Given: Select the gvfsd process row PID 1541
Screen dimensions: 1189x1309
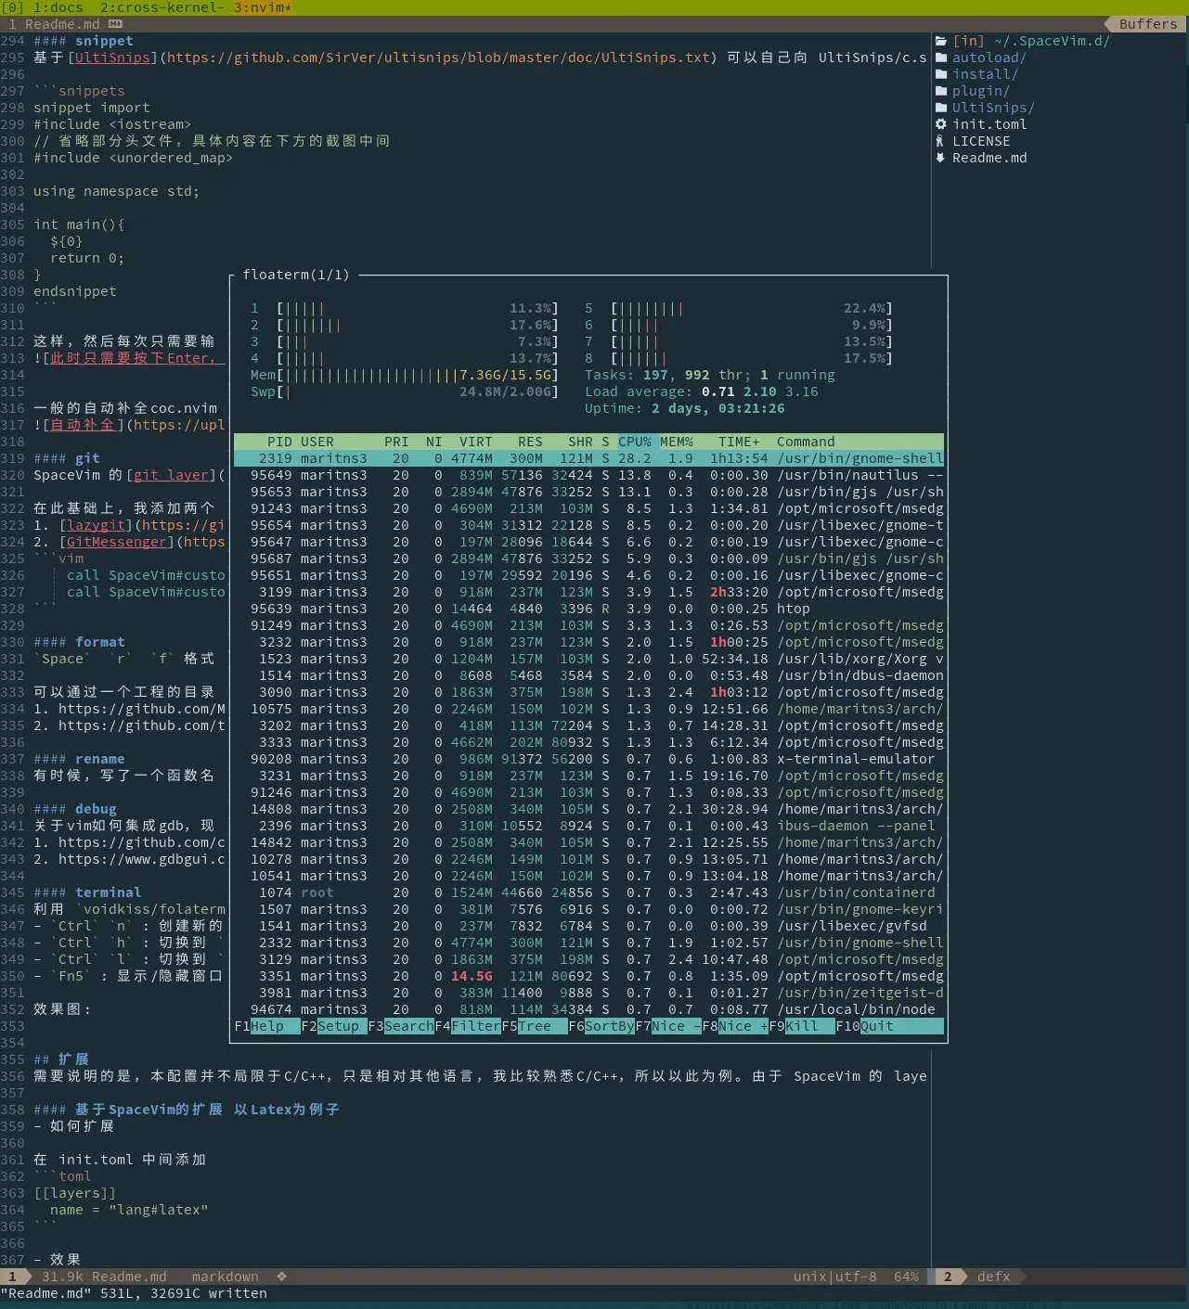Looking at the screenshot, I should pos(588,926).
